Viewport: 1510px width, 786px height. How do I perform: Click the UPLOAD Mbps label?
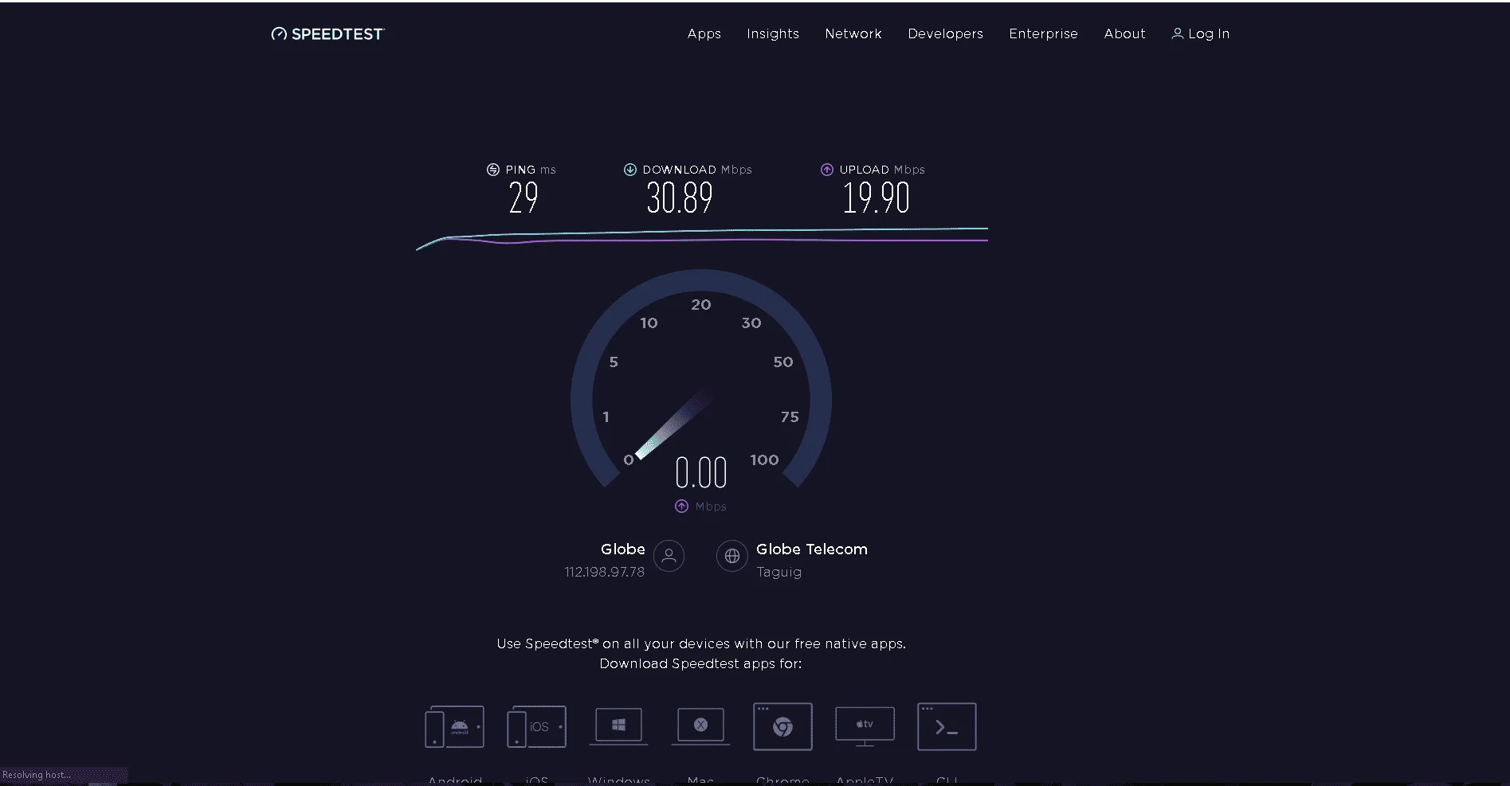click(882, 170)
